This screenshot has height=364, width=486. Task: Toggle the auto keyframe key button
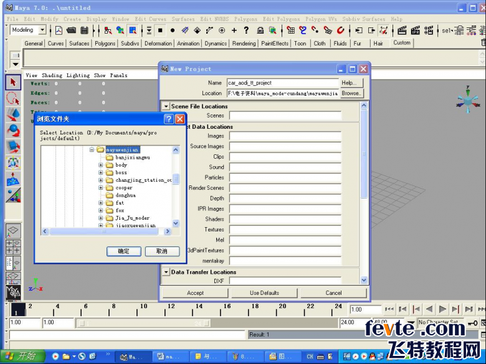click(x=473, y=323)
